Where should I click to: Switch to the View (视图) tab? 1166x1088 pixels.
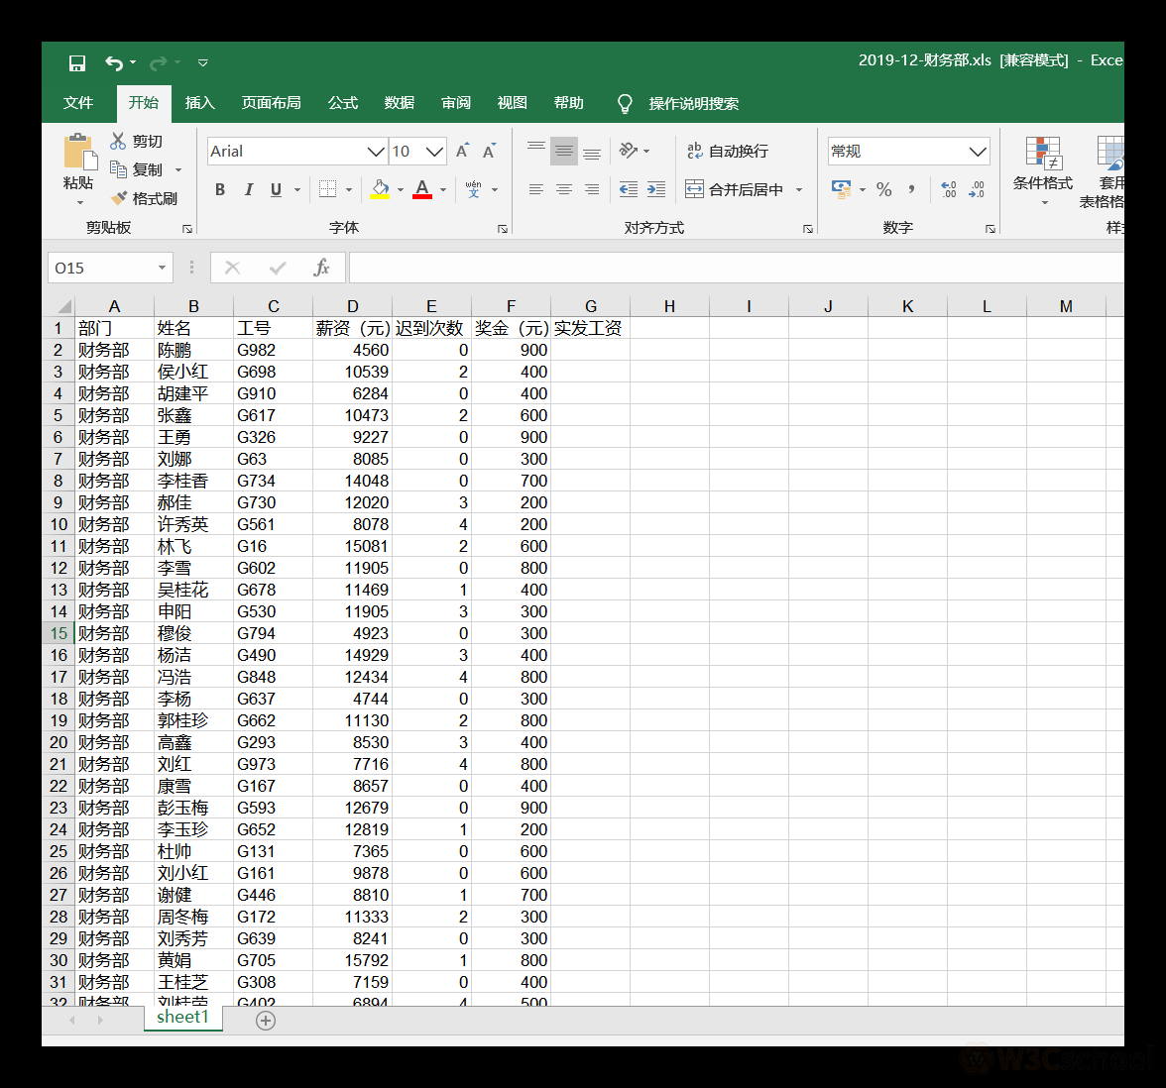coord(513,103)
